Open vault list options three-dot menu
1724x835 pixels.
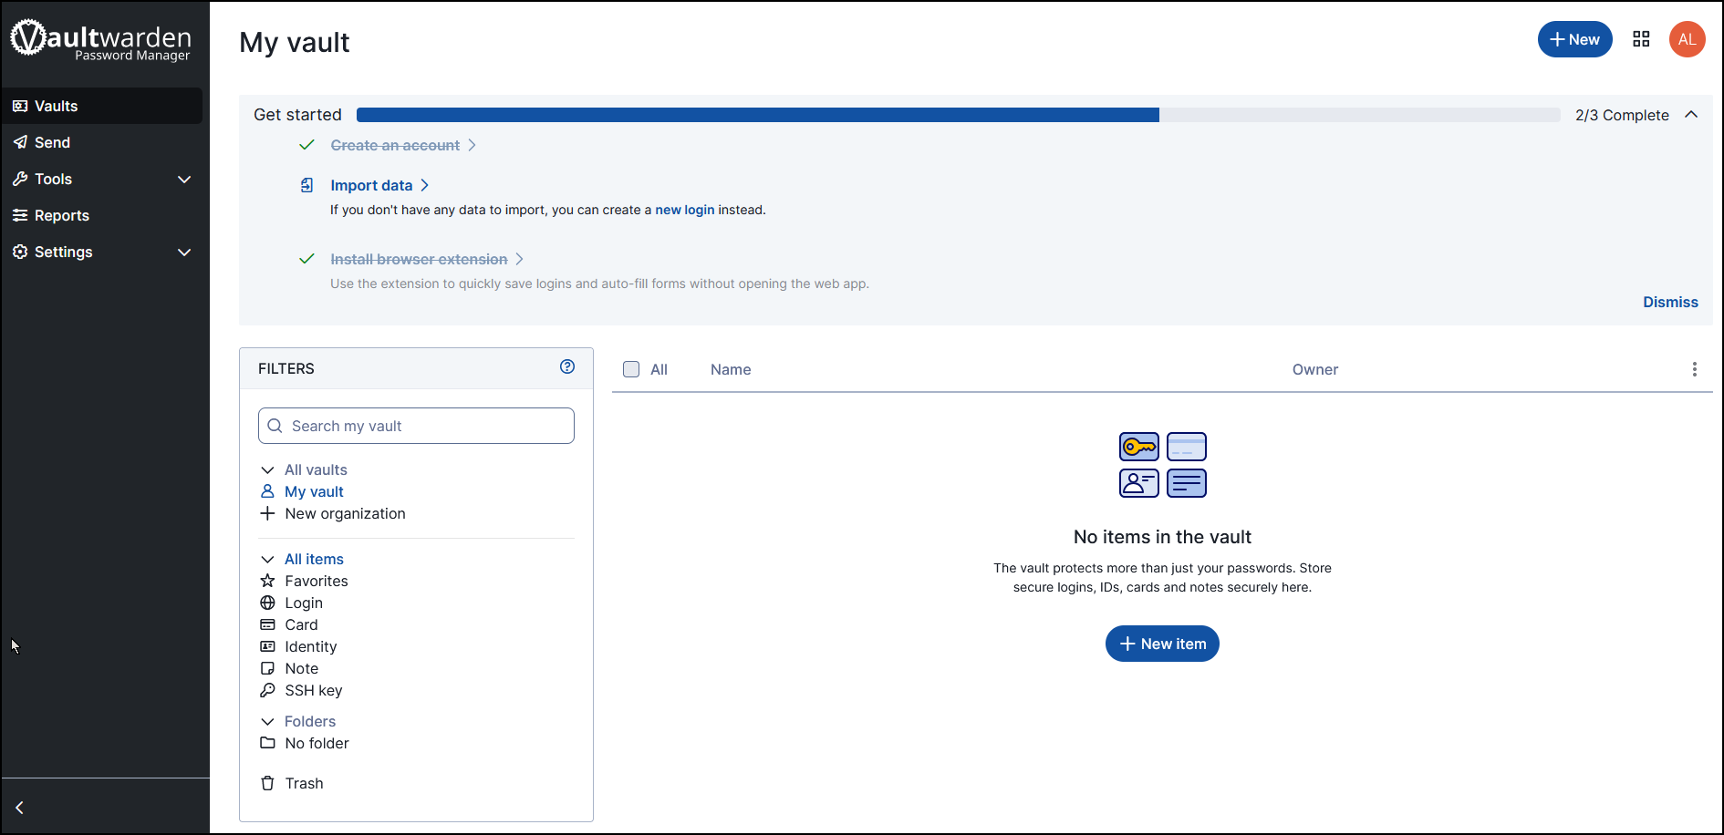point(1694,369)
